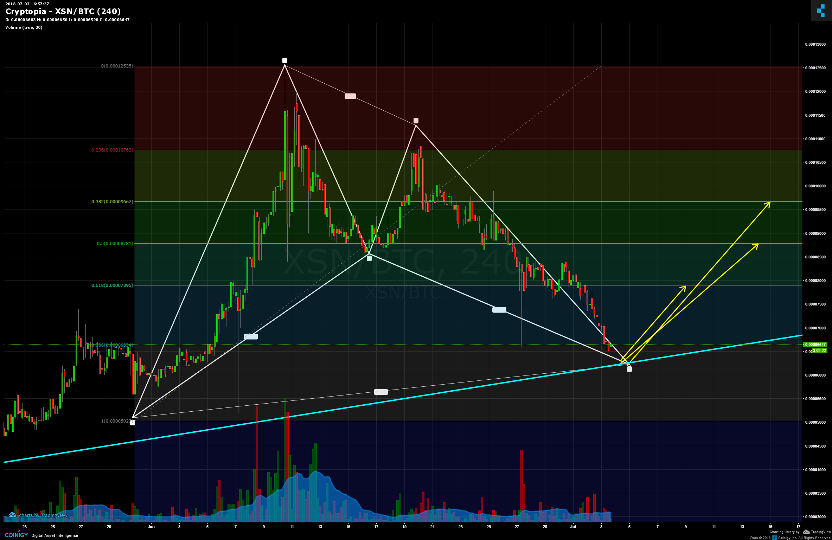The height and width of the screenshot is (540, 832).
Task: Click the pattern anchor at starting low point
Action: 133,423
